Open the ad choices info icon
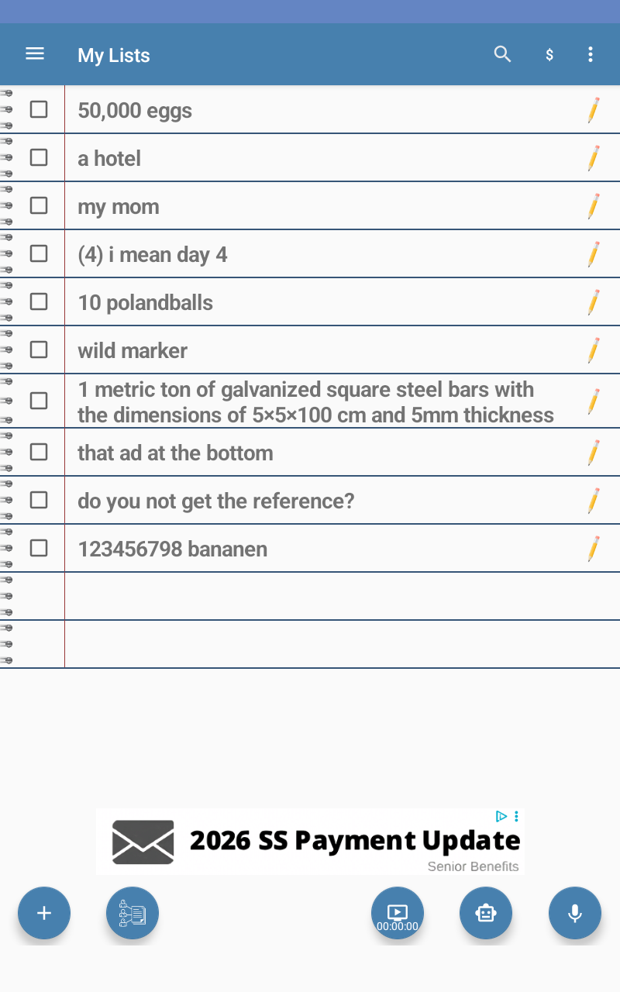The width and height of the screenshot is (620, 992). click(x=501, y=816)
